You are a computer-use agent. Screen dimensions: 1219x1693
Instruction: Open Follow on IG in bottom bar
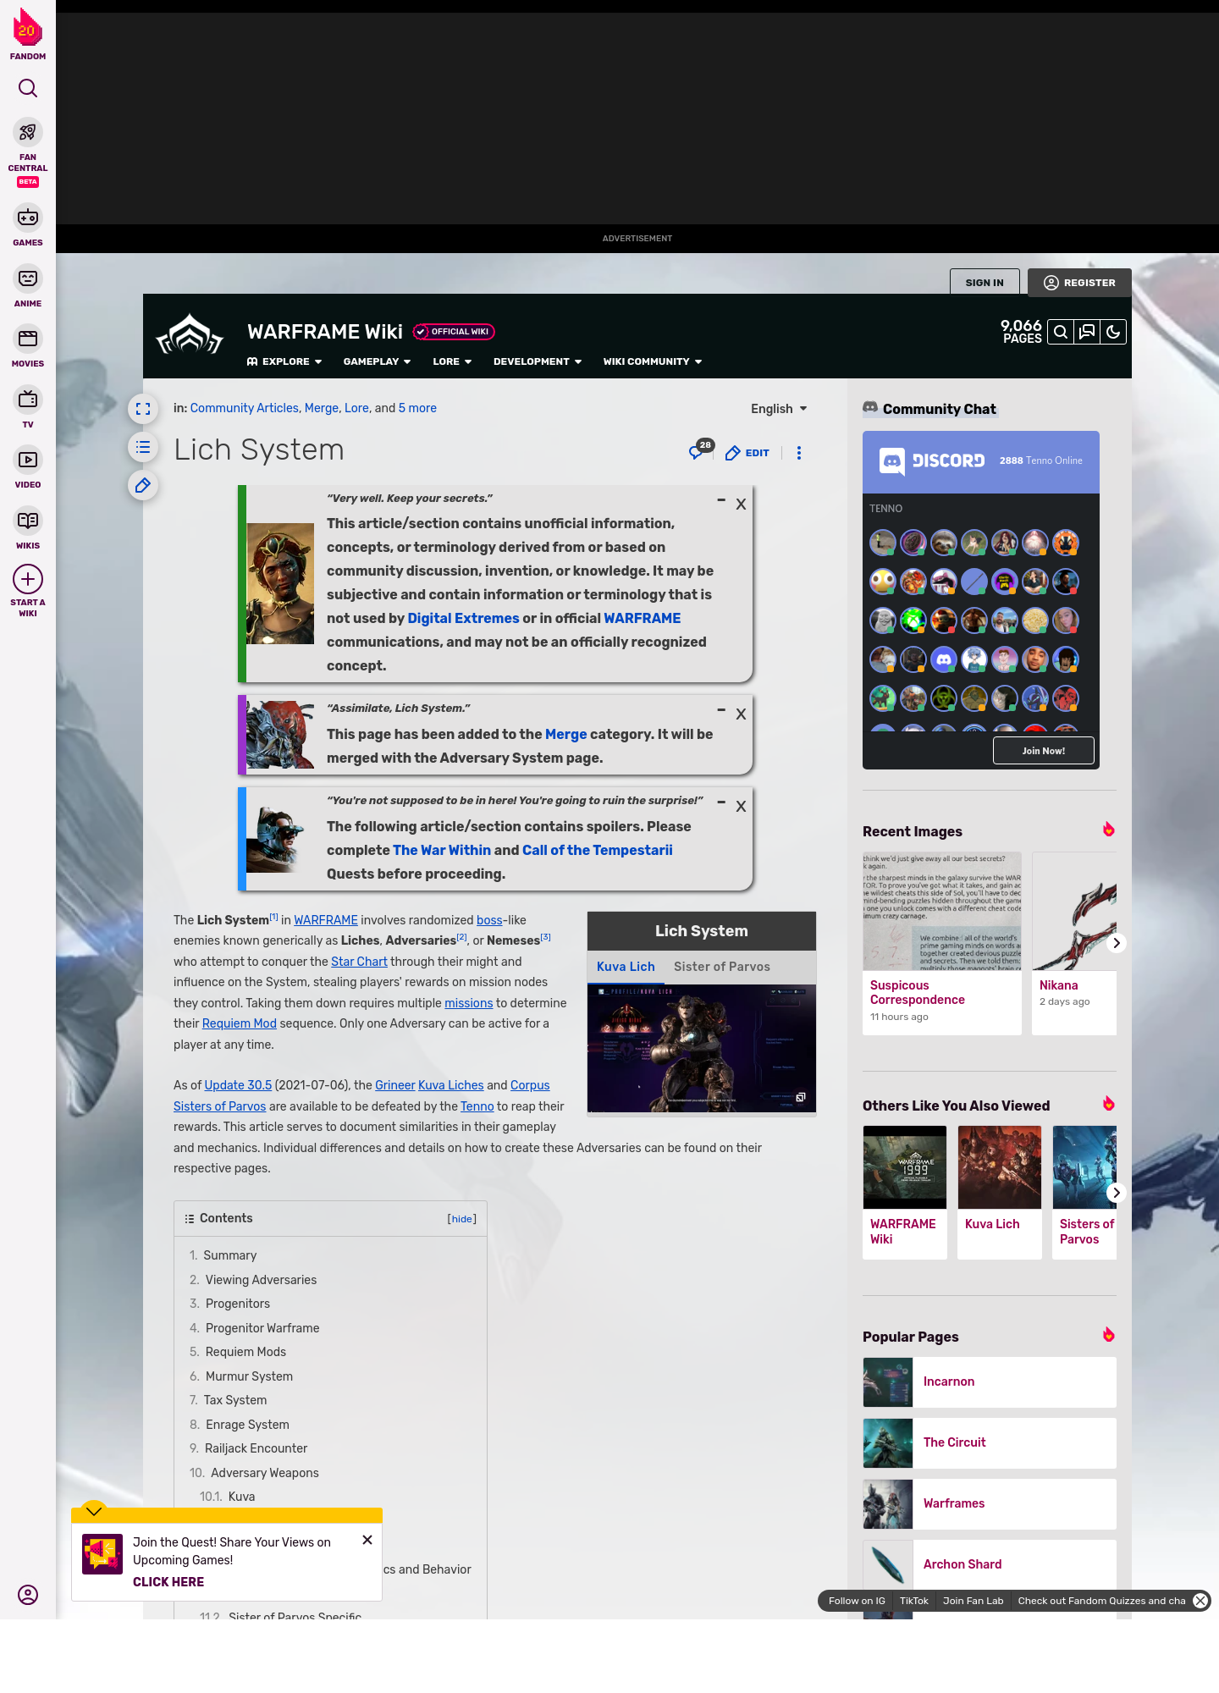(x=857, y=1601)
